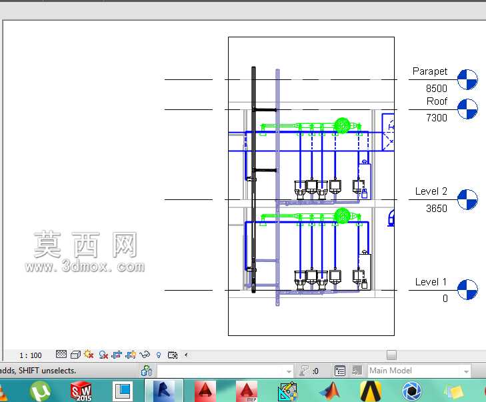Select the upper green circular fan fitting
This screenshot has width=486, height=402.
point(342,125)
